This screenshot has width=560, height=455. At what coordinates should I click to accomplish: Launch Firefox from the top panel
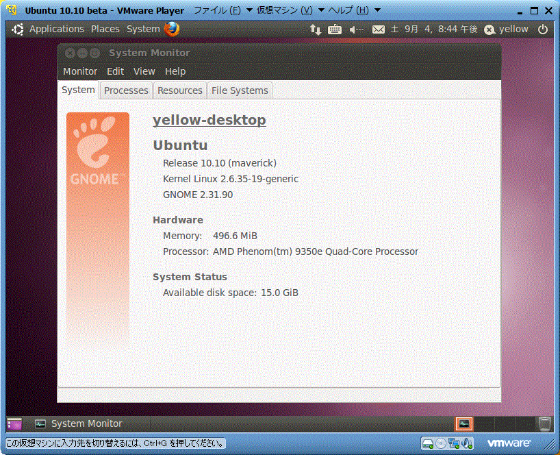pos(172,29)
